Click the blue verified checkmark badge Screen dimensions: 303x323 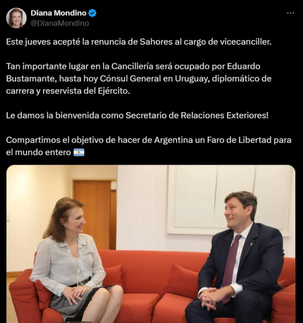pyautogui.click(x=92, y=13)
